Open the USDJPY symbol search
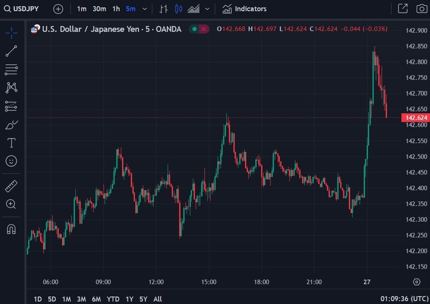The height and width of the screenshot is (304, 430). (x=21, y=9)
